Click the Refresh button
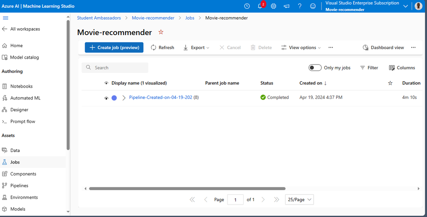 [x=162, y=48]
